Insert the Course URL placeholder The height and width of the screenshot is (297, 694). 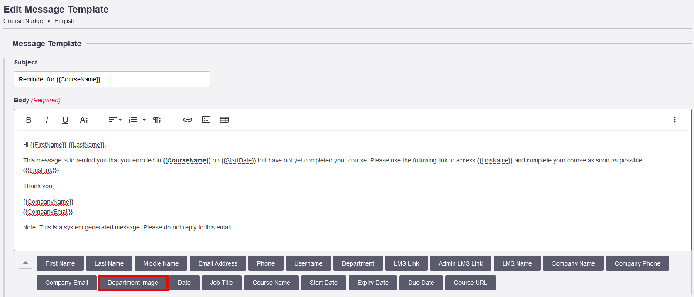point(471,283)
